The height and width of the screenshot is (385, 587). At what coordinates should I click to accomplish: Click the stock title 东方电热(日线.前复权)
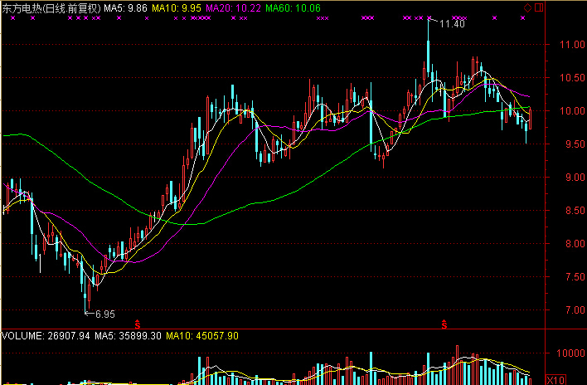[x=51, y=8]
